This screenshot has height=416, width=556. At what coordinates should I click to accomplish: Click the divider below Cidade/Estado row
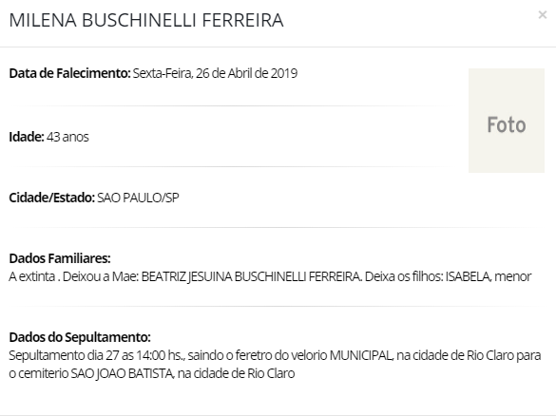tap(277, 228)
